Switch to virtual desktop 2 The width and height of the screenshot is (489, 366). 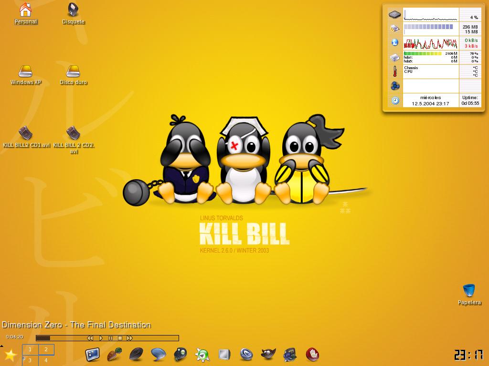click(46, 349)
